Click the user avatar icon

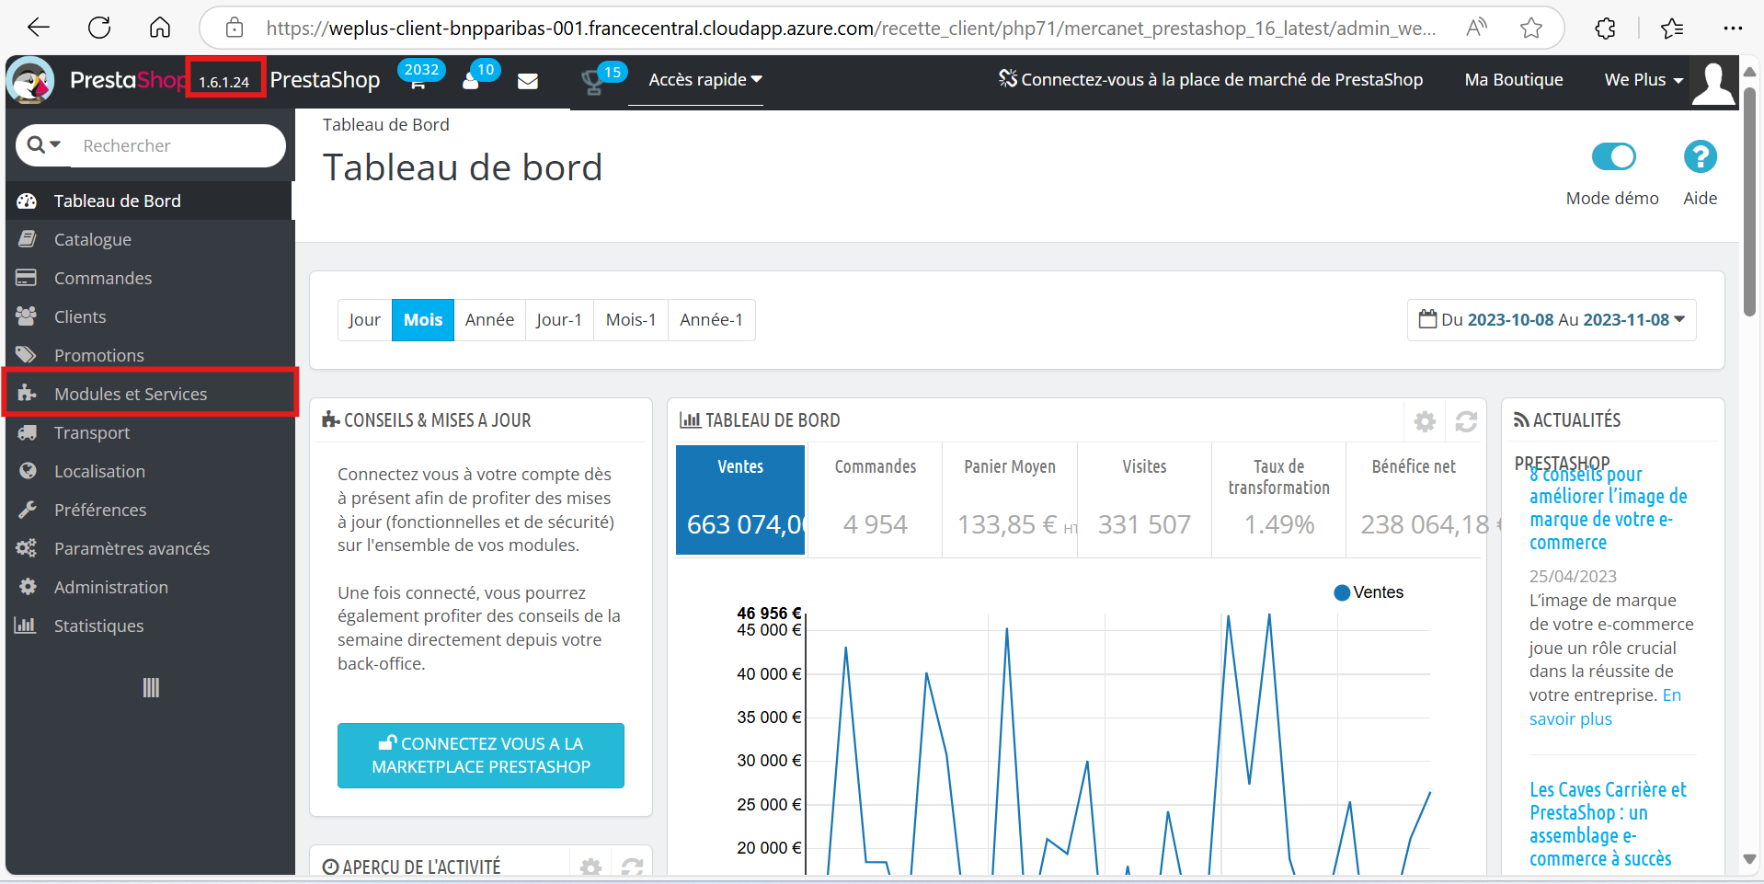click(1714, 84)
